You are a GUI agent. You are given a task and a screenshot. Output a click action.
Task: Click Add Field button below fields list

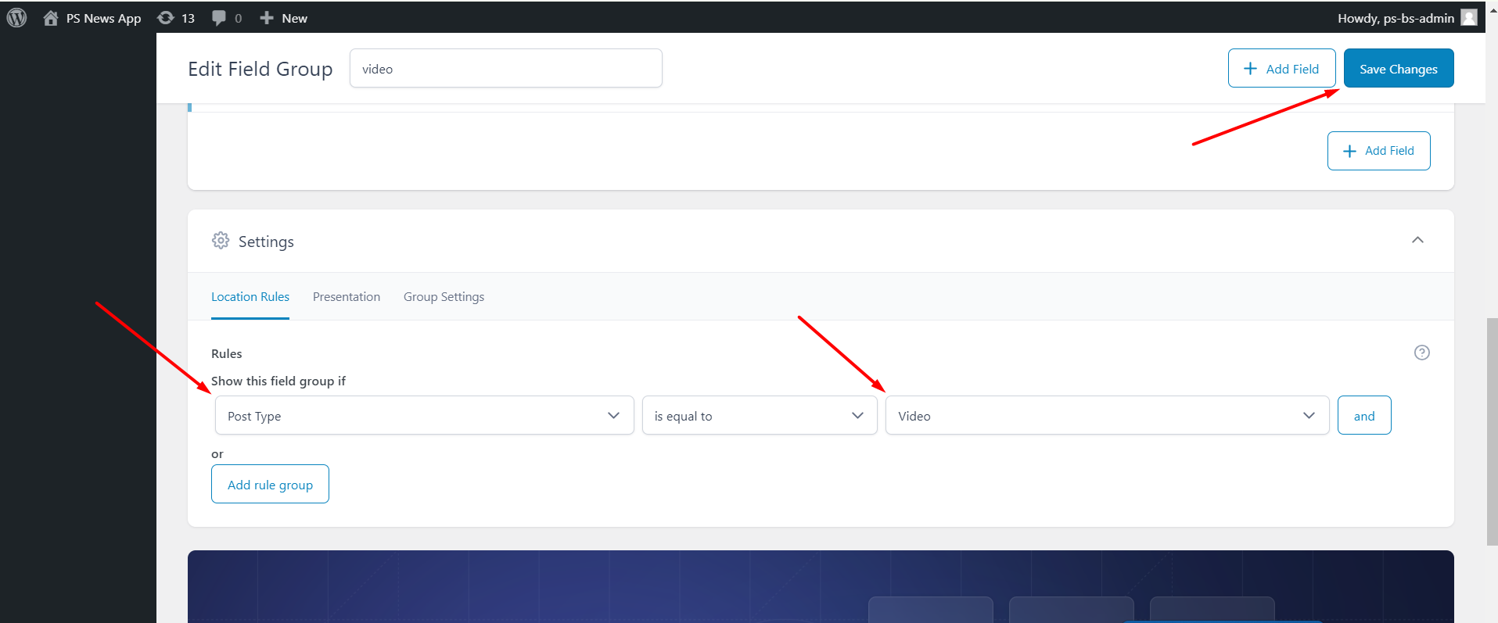tap(1378, 151)
